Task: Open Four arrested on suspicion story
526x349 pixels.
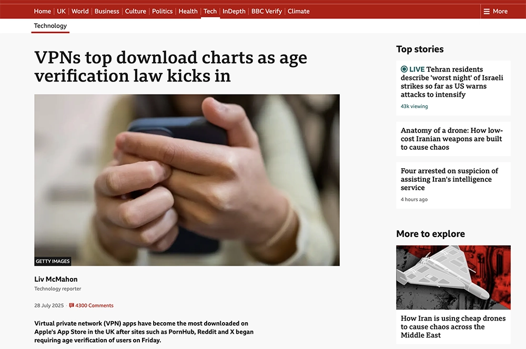Action: click(449, 179)
